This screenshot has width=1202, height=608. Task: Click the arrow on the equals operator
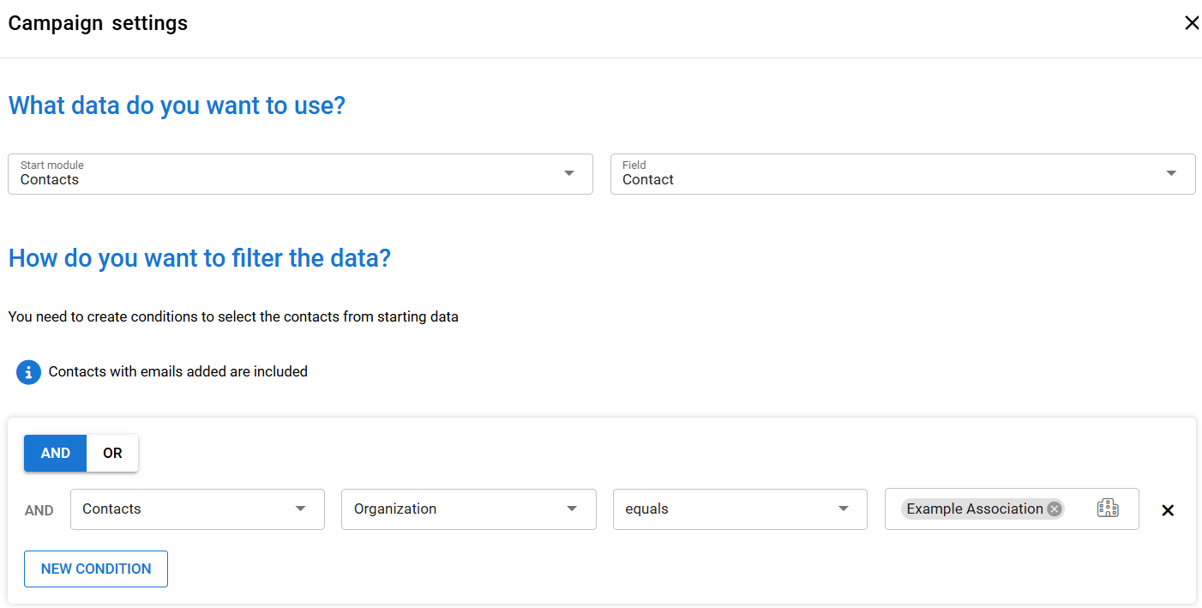(x=843, y=509)
